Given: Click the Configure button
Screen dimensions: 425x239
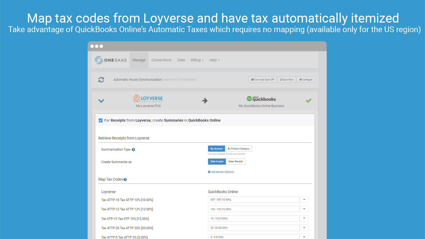Looking at the screenshot, I should [x=306, y=80].
